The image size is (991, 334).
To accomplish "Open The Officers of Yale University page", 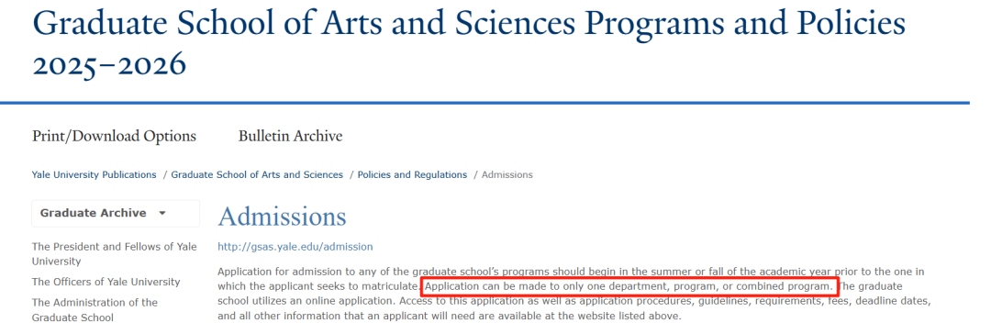I will coord(106,282).
